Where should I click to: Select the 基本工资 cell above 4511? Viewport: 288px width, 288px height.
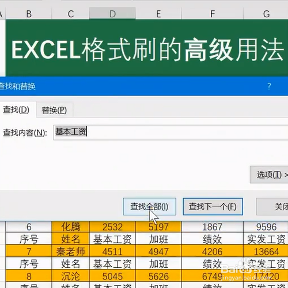[x=112, y=239]
